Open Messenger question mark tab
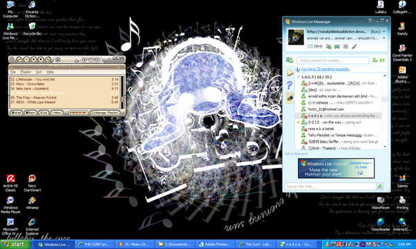The height and width of the screenshot is (249, 416). tap(290, 85)
